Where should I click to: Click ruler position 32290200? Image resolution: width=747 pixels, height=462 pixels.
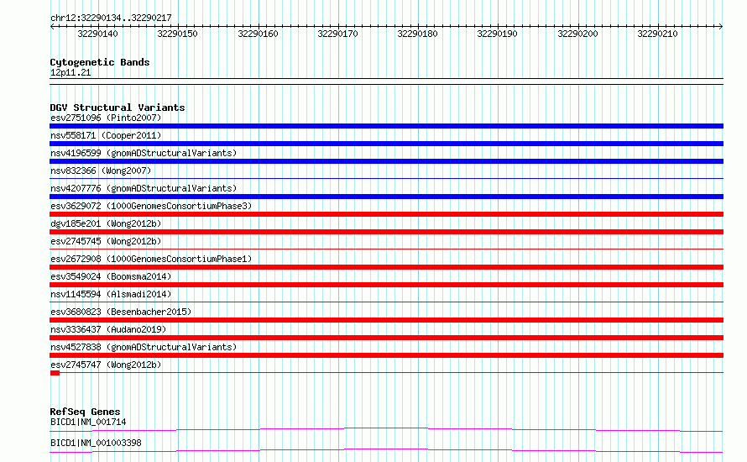[x=577, y=34]
